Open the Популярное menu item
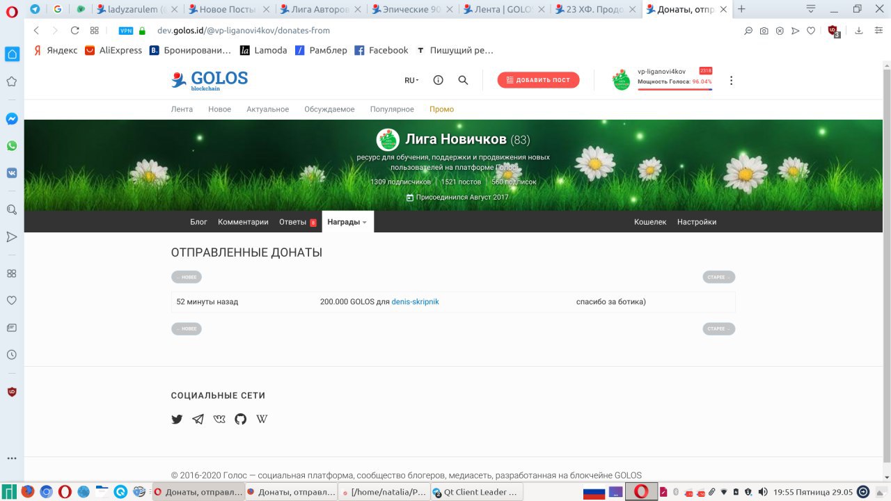This screenshot has height=501, width=891. [392, 109]
